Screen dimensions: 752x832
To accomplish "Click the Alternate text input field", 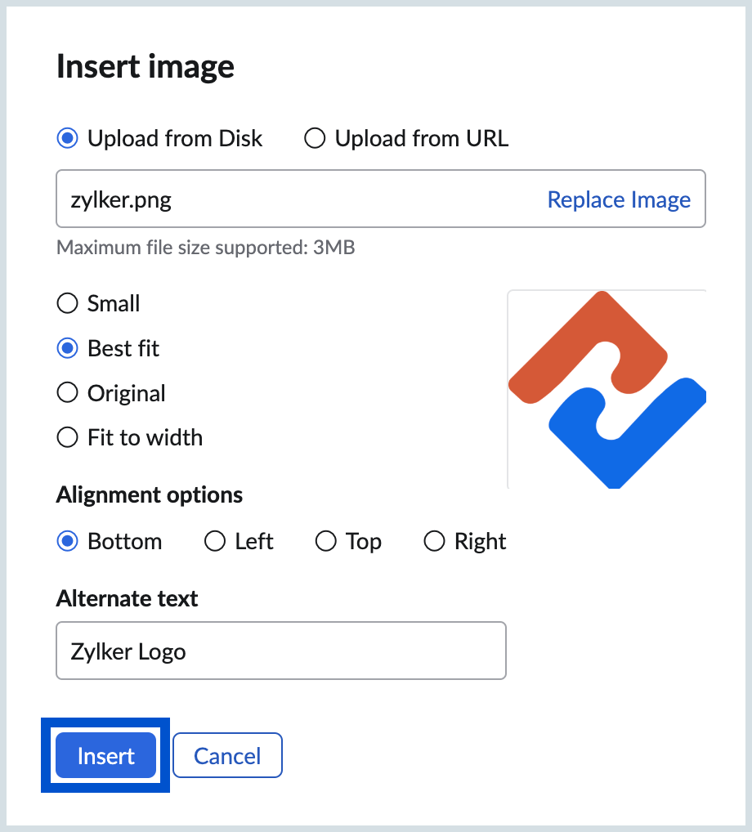I will pyautogui.click(x=281, y=651).
